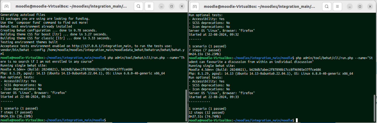Click "0m37.51s (74.74Mb)" line

(x=205, y=116)
